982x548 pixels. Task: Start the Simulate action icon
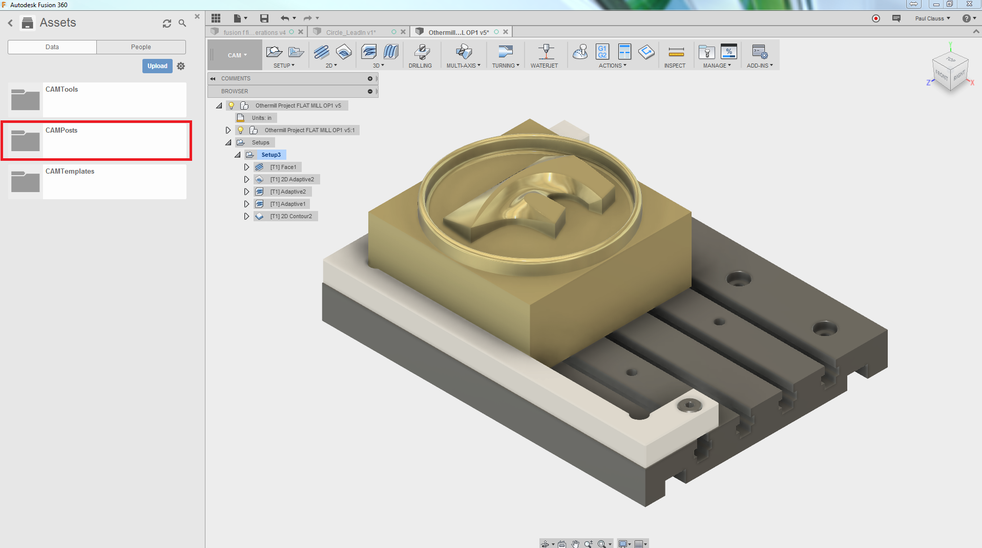pyautogui.click(x=580, y=52)
